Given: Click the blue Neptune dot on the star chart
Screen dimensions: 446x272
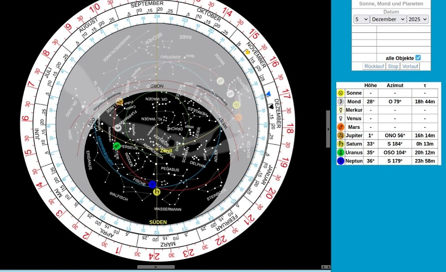Looking at the screenshot, I should (x=152, y=184).
